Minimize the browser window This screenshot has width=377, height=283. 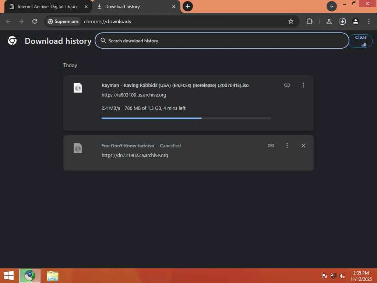[x=345, y=4]
